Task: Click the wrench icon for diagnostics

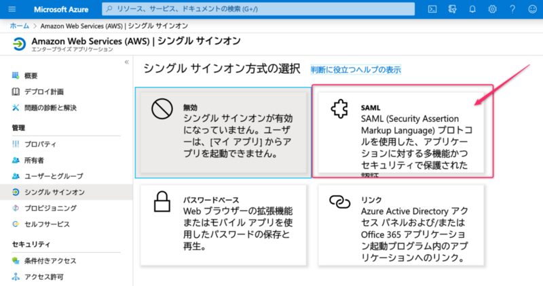Action: (x=16, y=108)
